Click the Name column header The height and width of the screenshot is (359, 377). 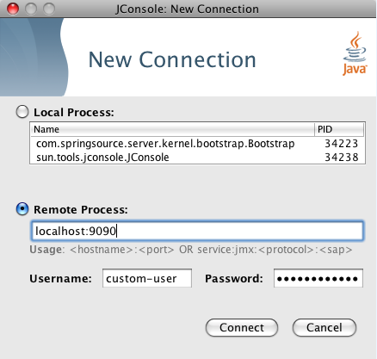coord(172,129)
